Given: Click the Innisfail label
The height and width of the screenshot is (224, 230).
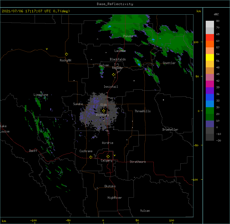Looking at the screenshot, I should click(111, 87).
